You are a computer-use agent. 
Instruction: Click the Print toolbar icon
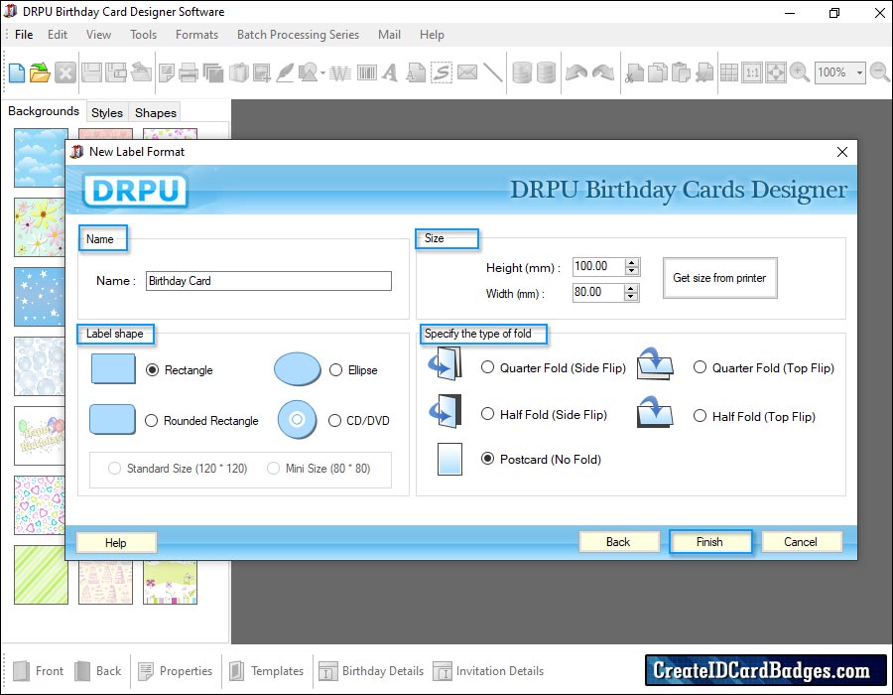[x=189, y=72]
